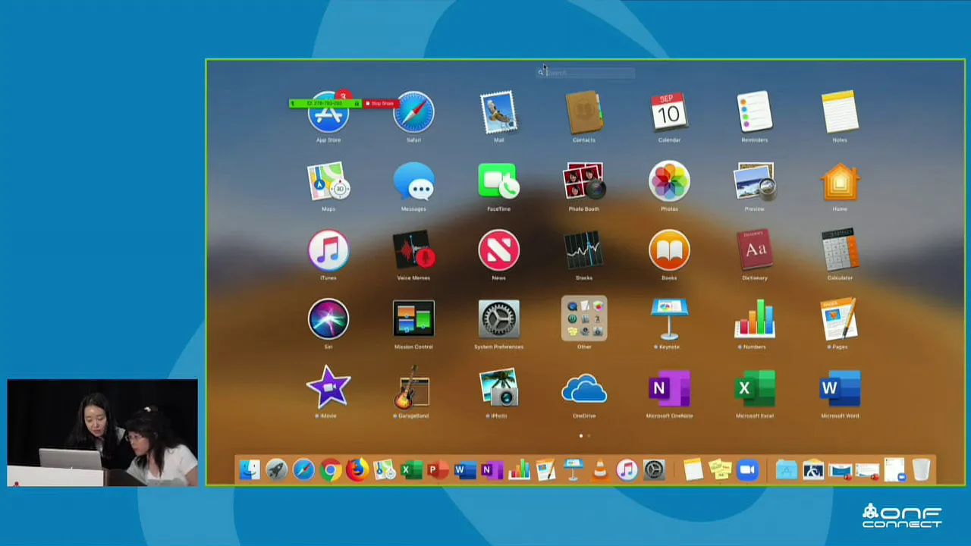
Task: Open the blue folder in the Dock
Action: 786,470
